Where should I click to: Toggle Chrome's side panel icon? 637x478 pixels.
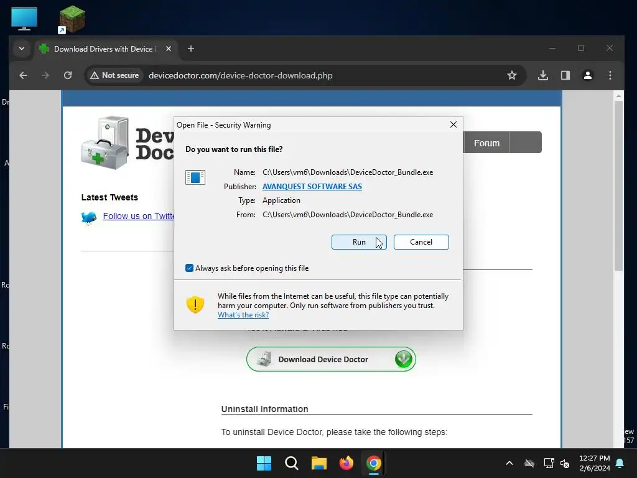pyautogui.click(x=565, y=75)
